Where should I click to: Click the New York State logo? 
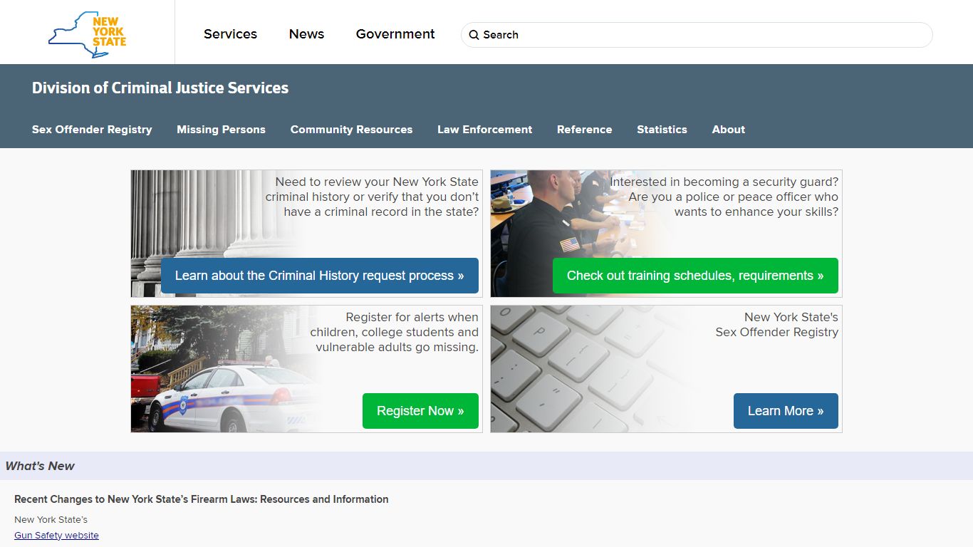(x=87, y=33)
